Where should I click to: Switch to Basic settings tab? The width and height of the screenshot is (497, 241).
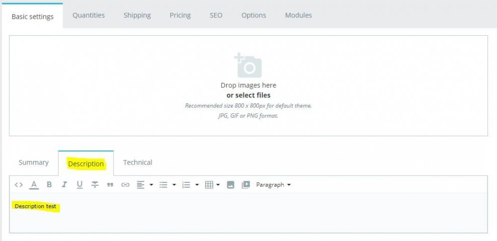click(32, 16)
